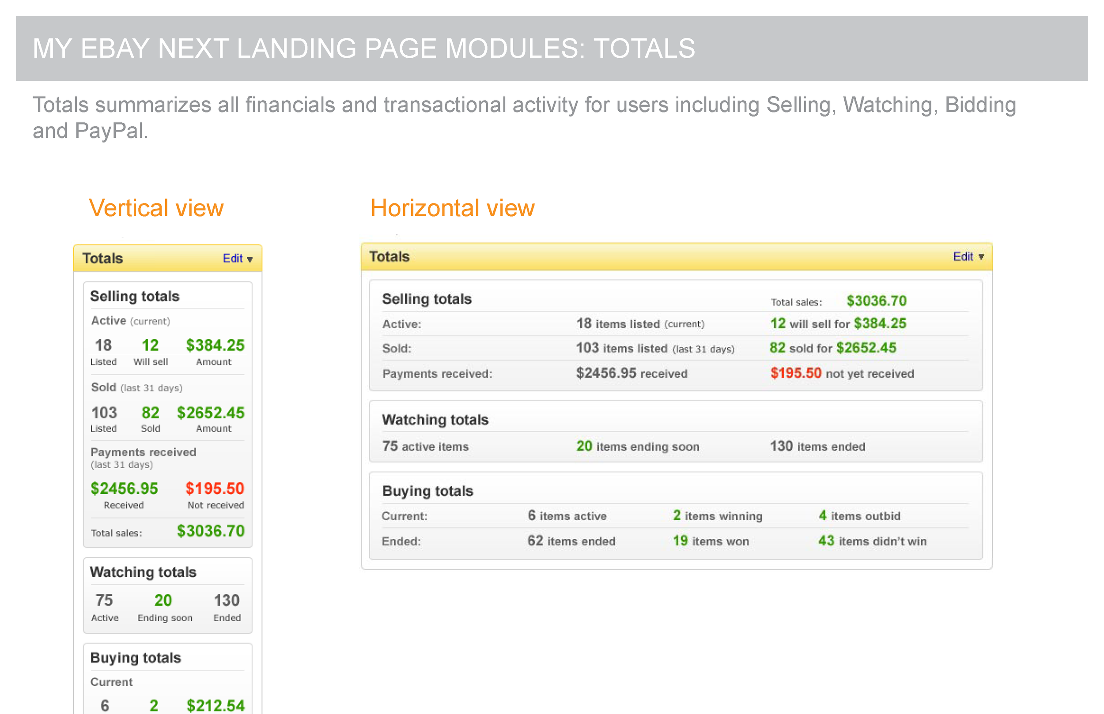Click red $195.50 Not received amount
This screenshot has height=714, width=1104.
click(214, 488)
